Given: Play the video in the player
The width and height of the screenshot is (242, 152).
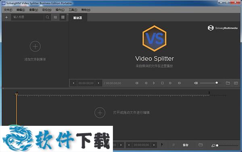Looking at the screenshot, I should pyautogui.click(x=154, y=83).
